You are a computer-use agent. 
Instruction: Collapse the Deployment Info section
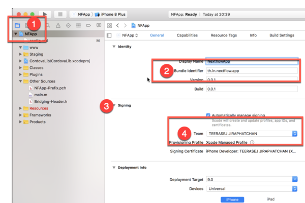(x=114, y=168)
